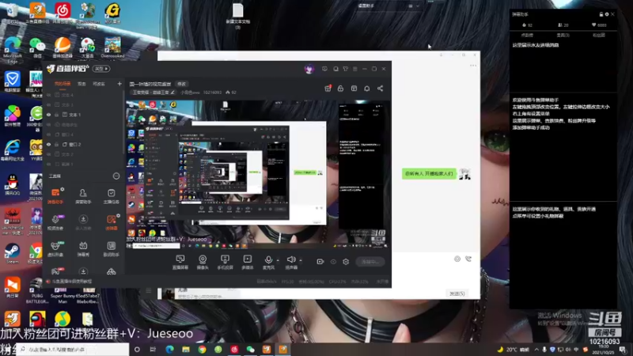Open WeChat from the Windows taskbar
Image resolution: width=633 pixels, height=356 pixels.
[250, 350]
